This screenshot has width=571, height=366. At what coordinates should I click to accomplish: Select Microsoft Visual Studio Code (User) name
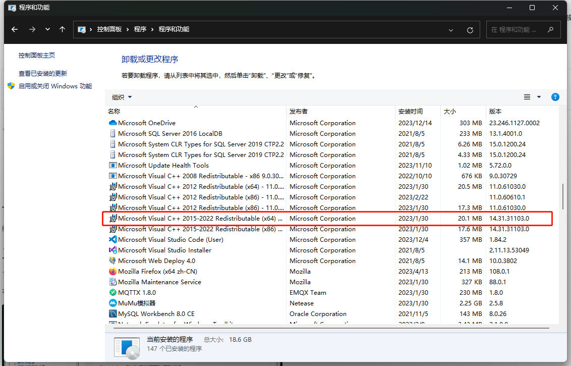[x=171, y=239]
